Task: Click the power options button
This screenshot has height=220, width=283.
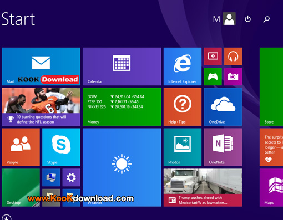Action: click(247, 19)
